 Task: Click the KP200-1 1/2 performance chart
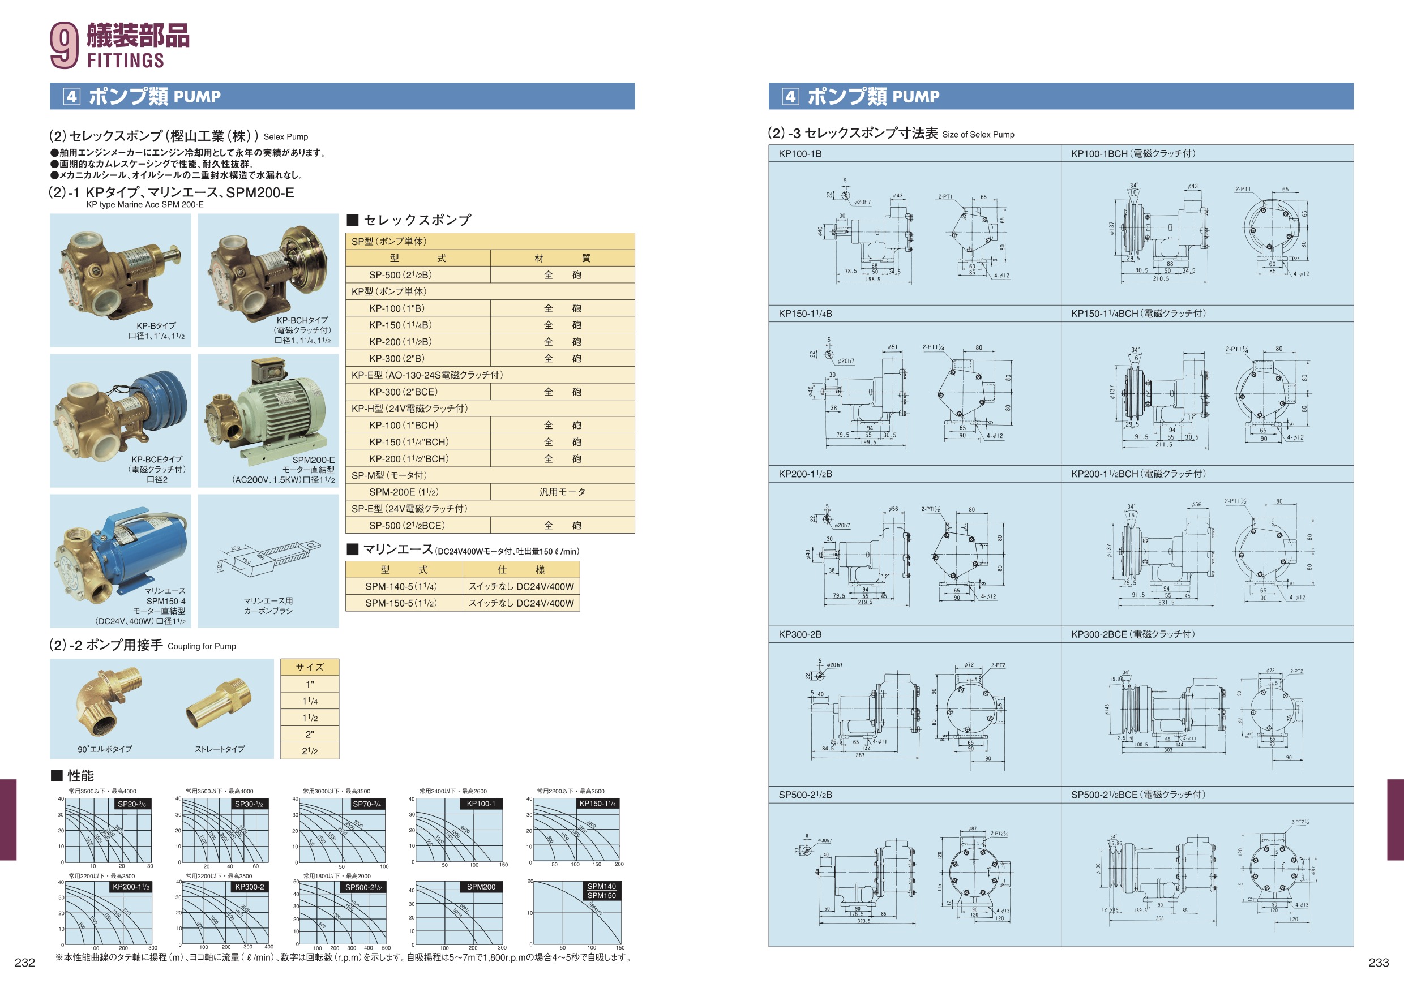(x=108, y=913)
